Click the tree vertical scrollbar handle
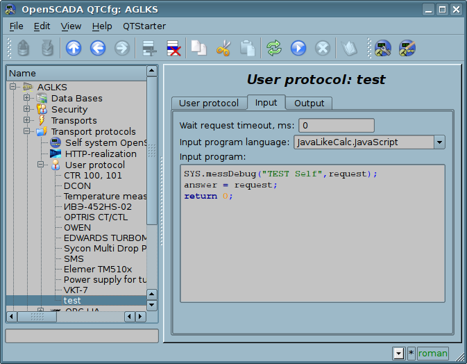Image resolution: width=467 pixels, height=364 pixels. pos(151,151)
